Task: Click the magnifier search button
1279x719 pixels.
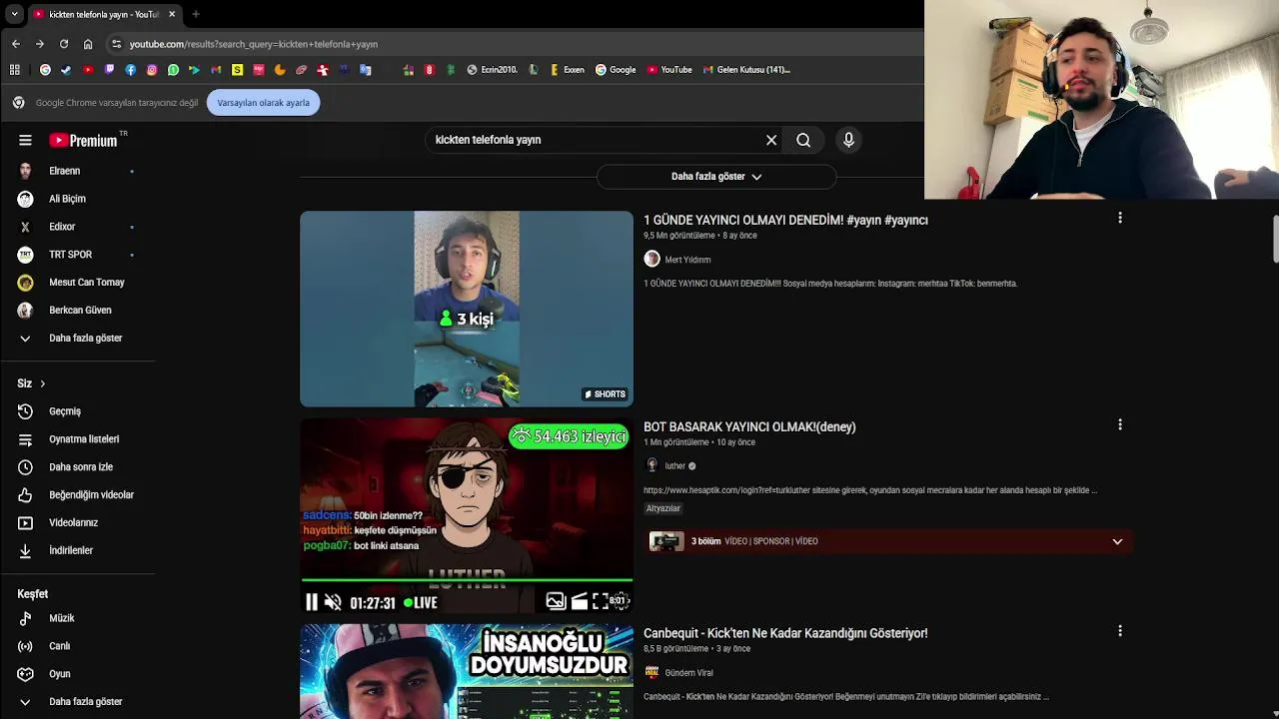Action: click(803, 140)
